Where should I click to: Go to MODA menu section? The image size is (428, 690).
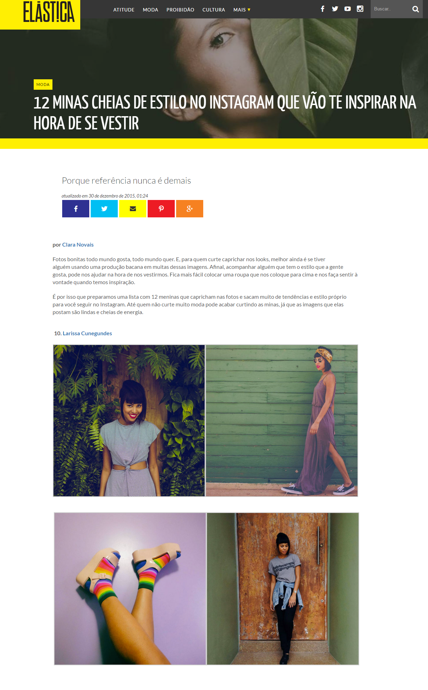(150, 10)
